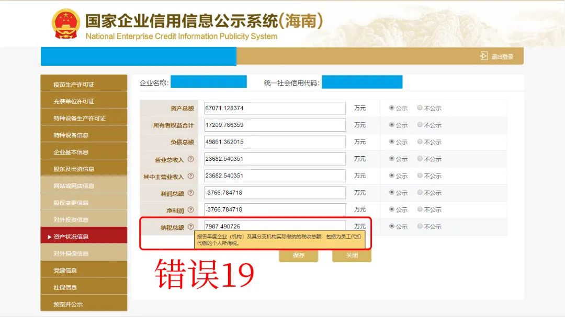Click help icon next to 其中主营业收入
The height and width of the screenshot is (317, 565).
click(x=190, y=177)
